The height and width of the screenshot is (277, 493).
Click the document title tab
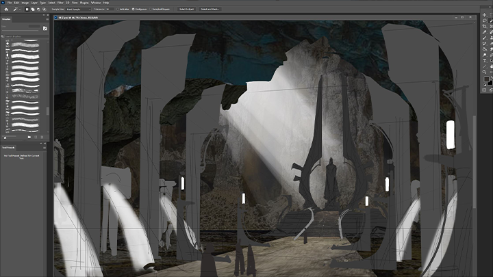(x=77, y=18)
